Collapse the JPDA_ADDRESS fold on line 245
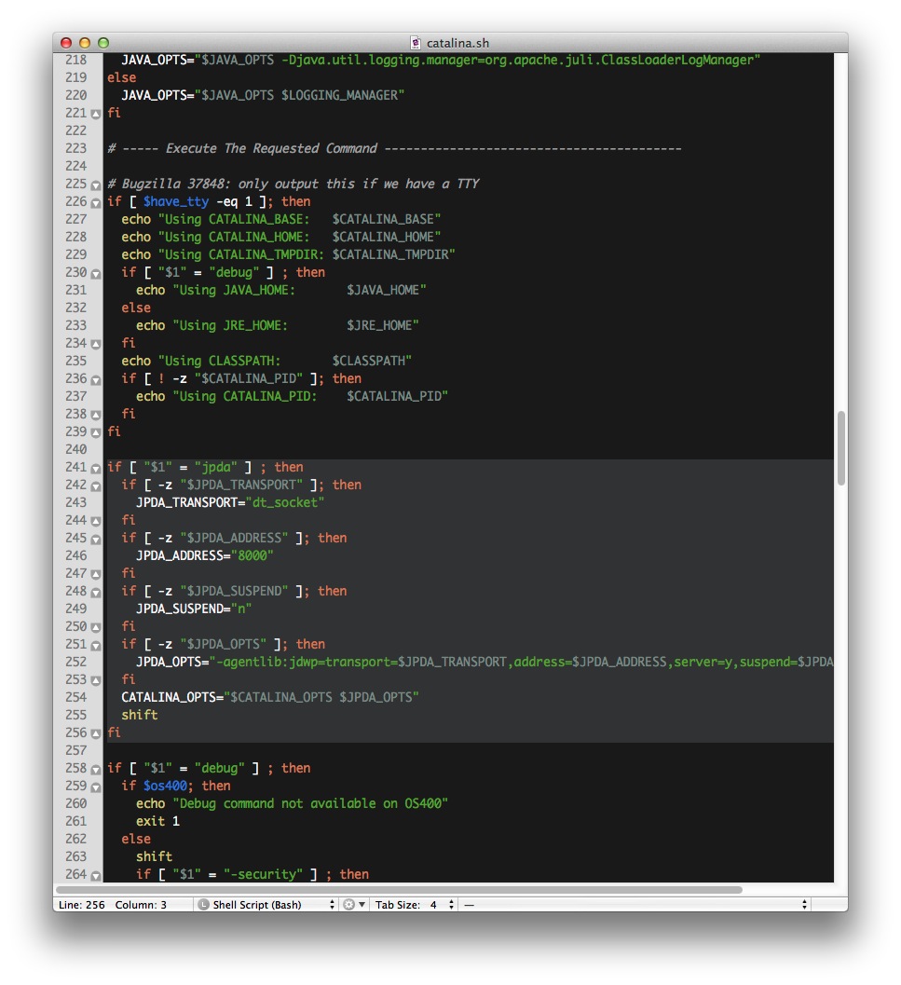The image size is (901, 985). (x=95, y=540)
